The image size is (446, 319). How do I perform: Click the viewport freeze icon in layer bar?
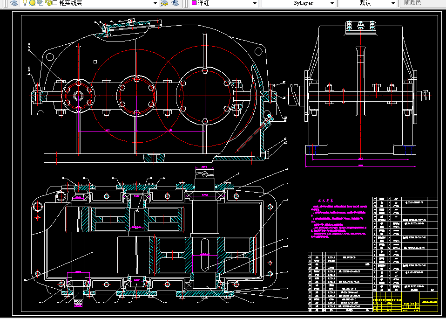[x=40, y=3]
